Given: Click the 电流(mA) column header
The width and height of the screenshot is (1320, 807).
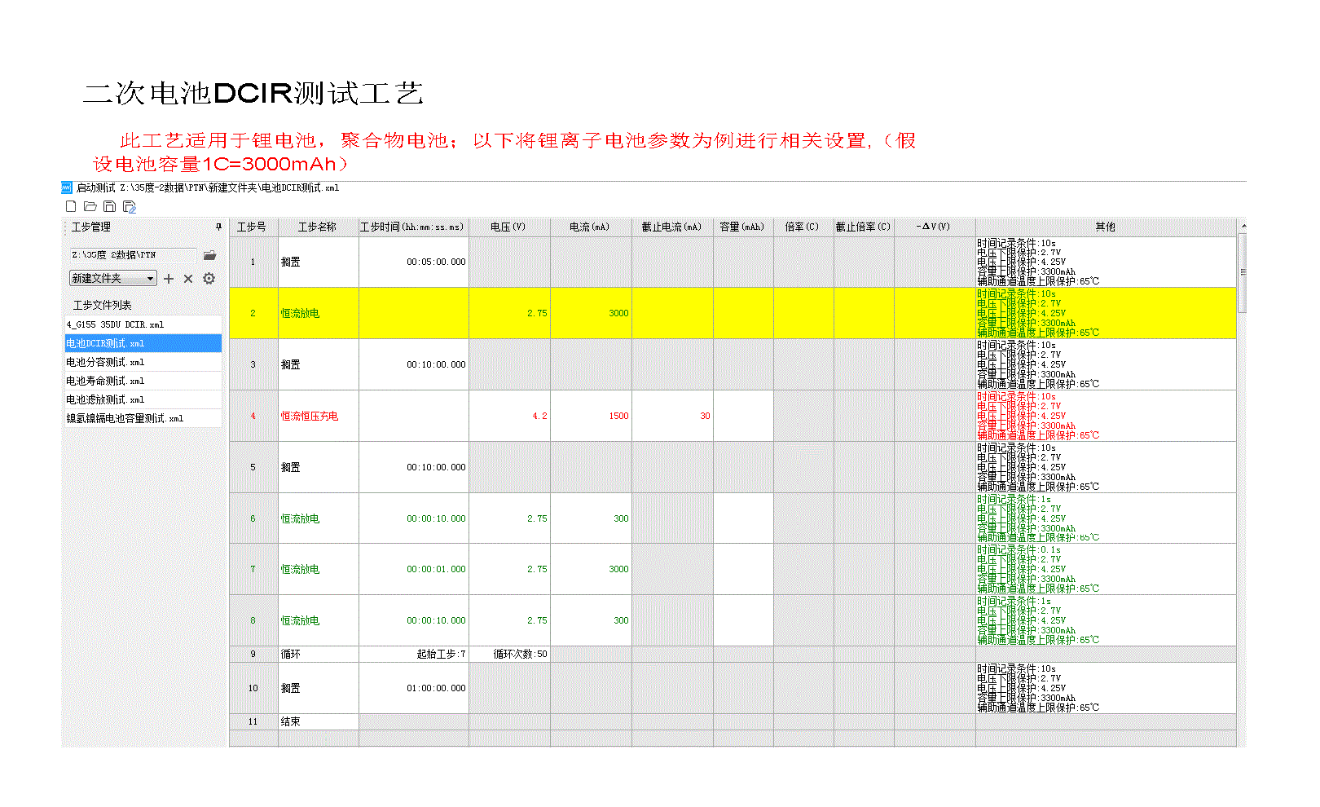Looking at the screenshot, I should (591, 227).
